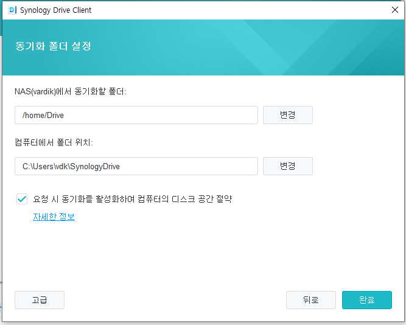Click the NAS folder path field /home/Drive

pyautogui.click(x=136, y=115)
